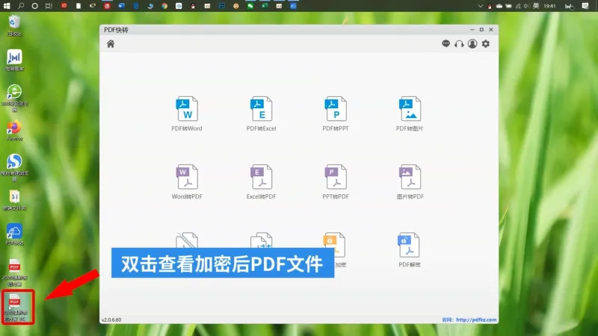This screenshot has width=598, height=336.
Task: Open the Windows Start menu
Action: 7,6
